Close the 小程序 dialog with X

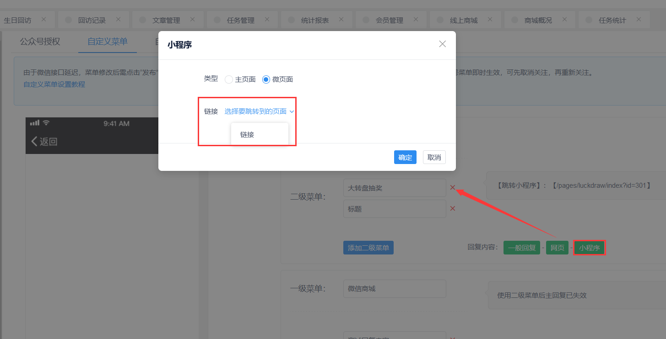coord(442,44)
